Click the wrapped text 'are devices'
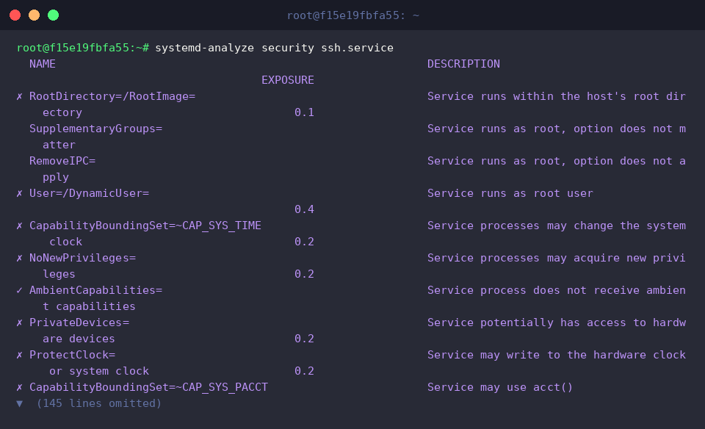This screenshot has width=705, height=429. click(x=79, y=339)
